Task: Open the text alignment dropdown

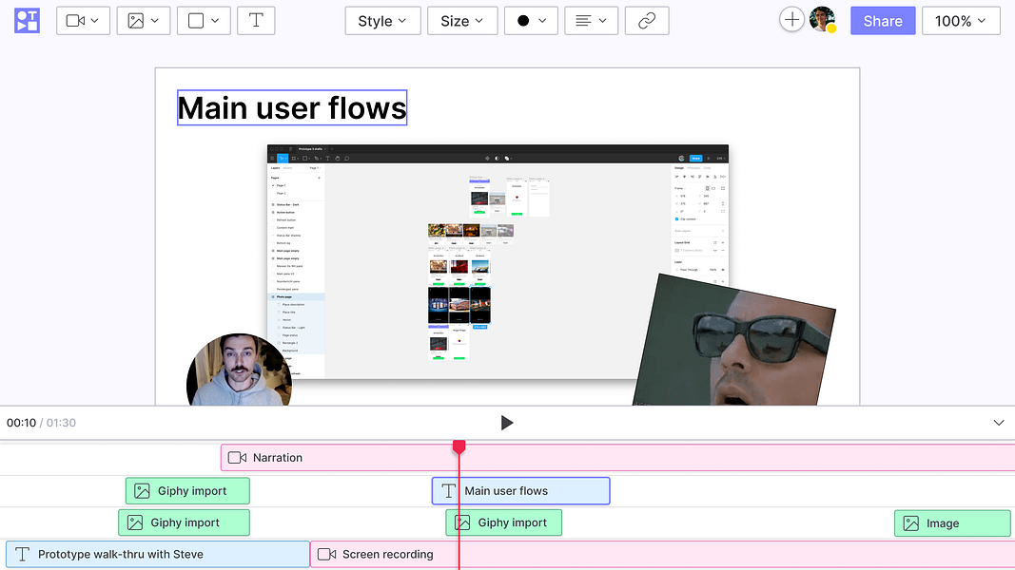Action: point(591,21)
